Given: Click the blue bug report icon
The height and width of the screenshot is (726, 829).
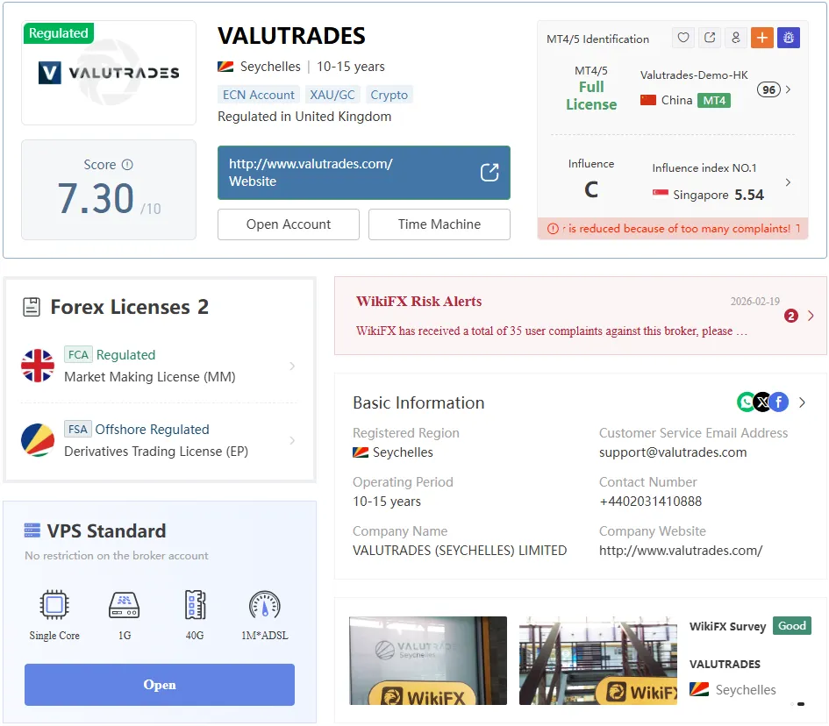Looking at the screenshot, I should 789,38.
